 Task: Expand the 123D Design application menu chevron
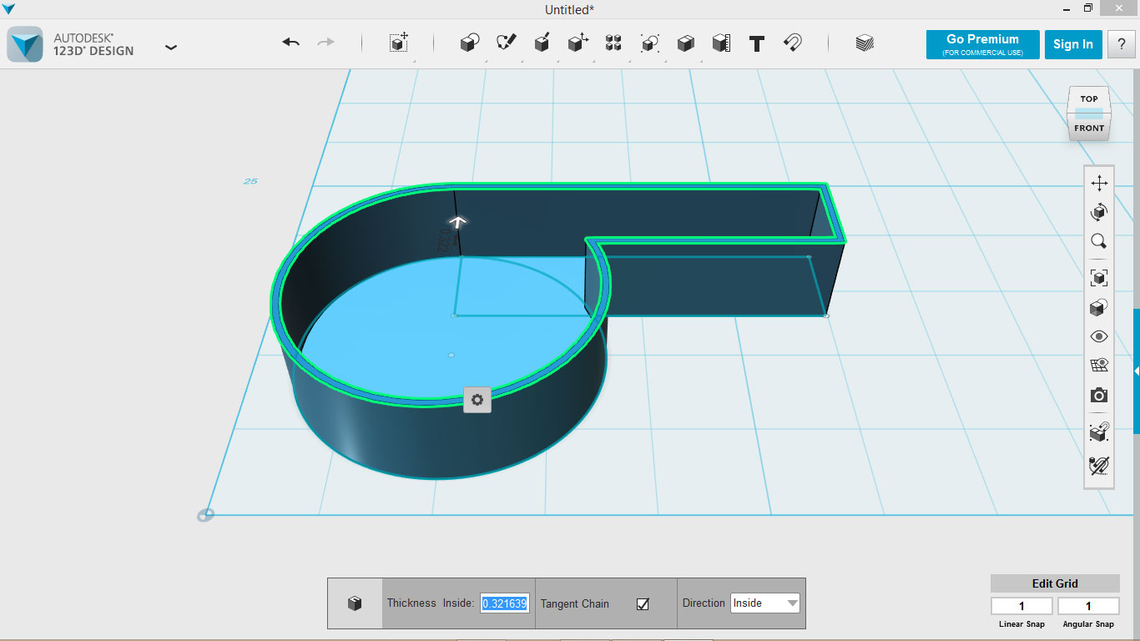coord(171,48)
